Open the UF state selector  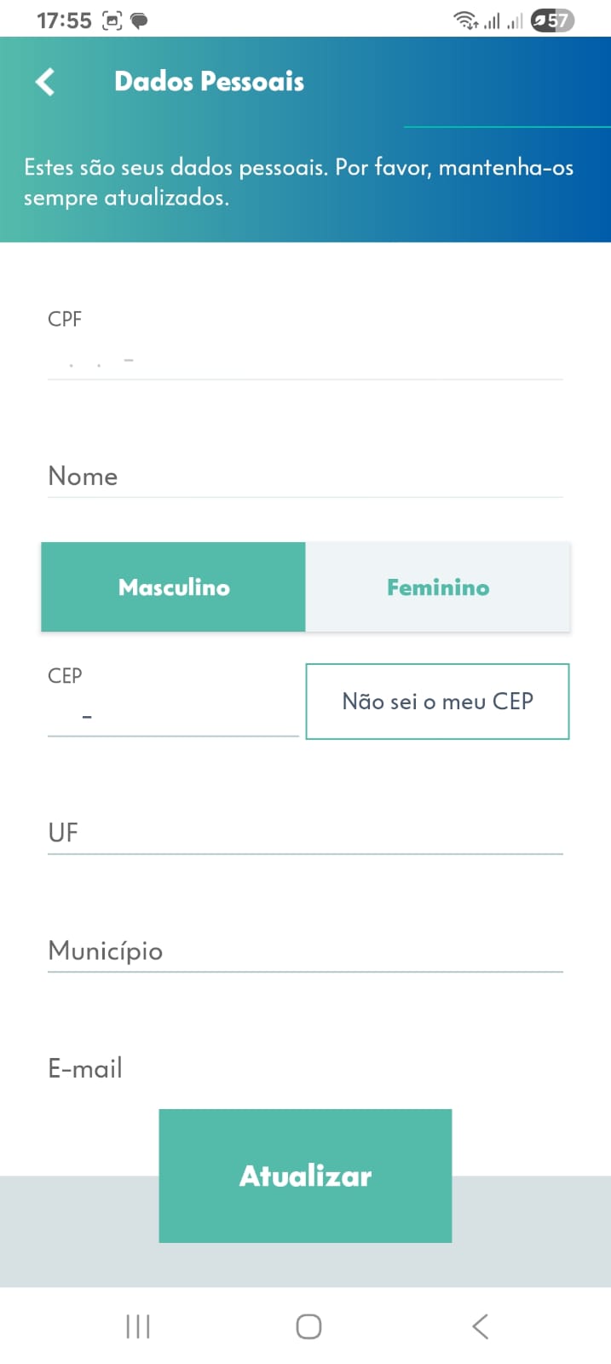click(305, 832)
